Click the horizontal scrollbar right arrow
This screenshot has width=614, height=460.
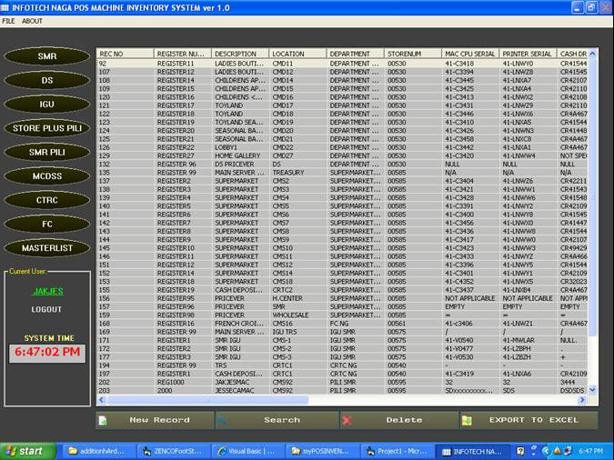582,400
